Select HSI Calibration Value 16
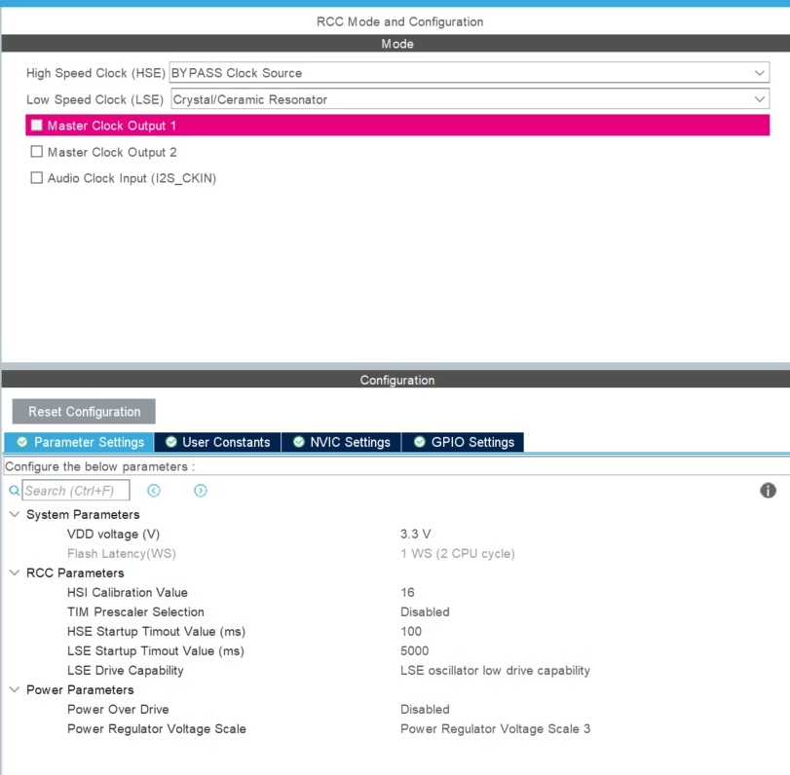 click(407, 592)
